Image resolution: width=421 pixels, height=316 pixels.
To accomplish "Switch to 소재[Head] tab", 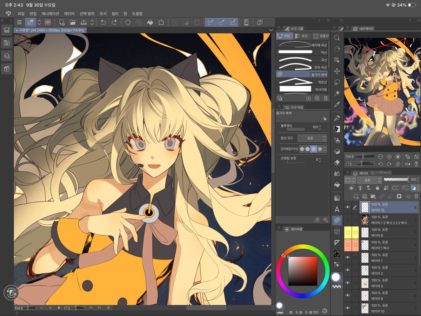I will tap(380, 173).
